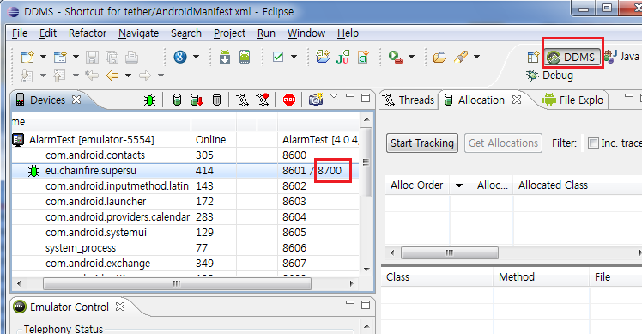Viewport: 642px width, 334px height.
Task: Click the red Stop Process icon
Action: tap(289, 100)
